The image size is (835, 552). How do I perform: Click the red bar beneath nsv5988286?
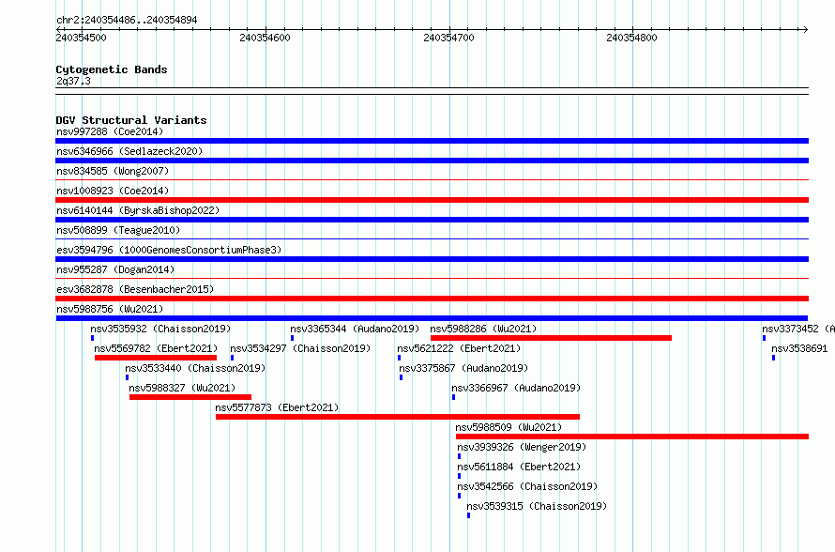(x=551, y=338)
